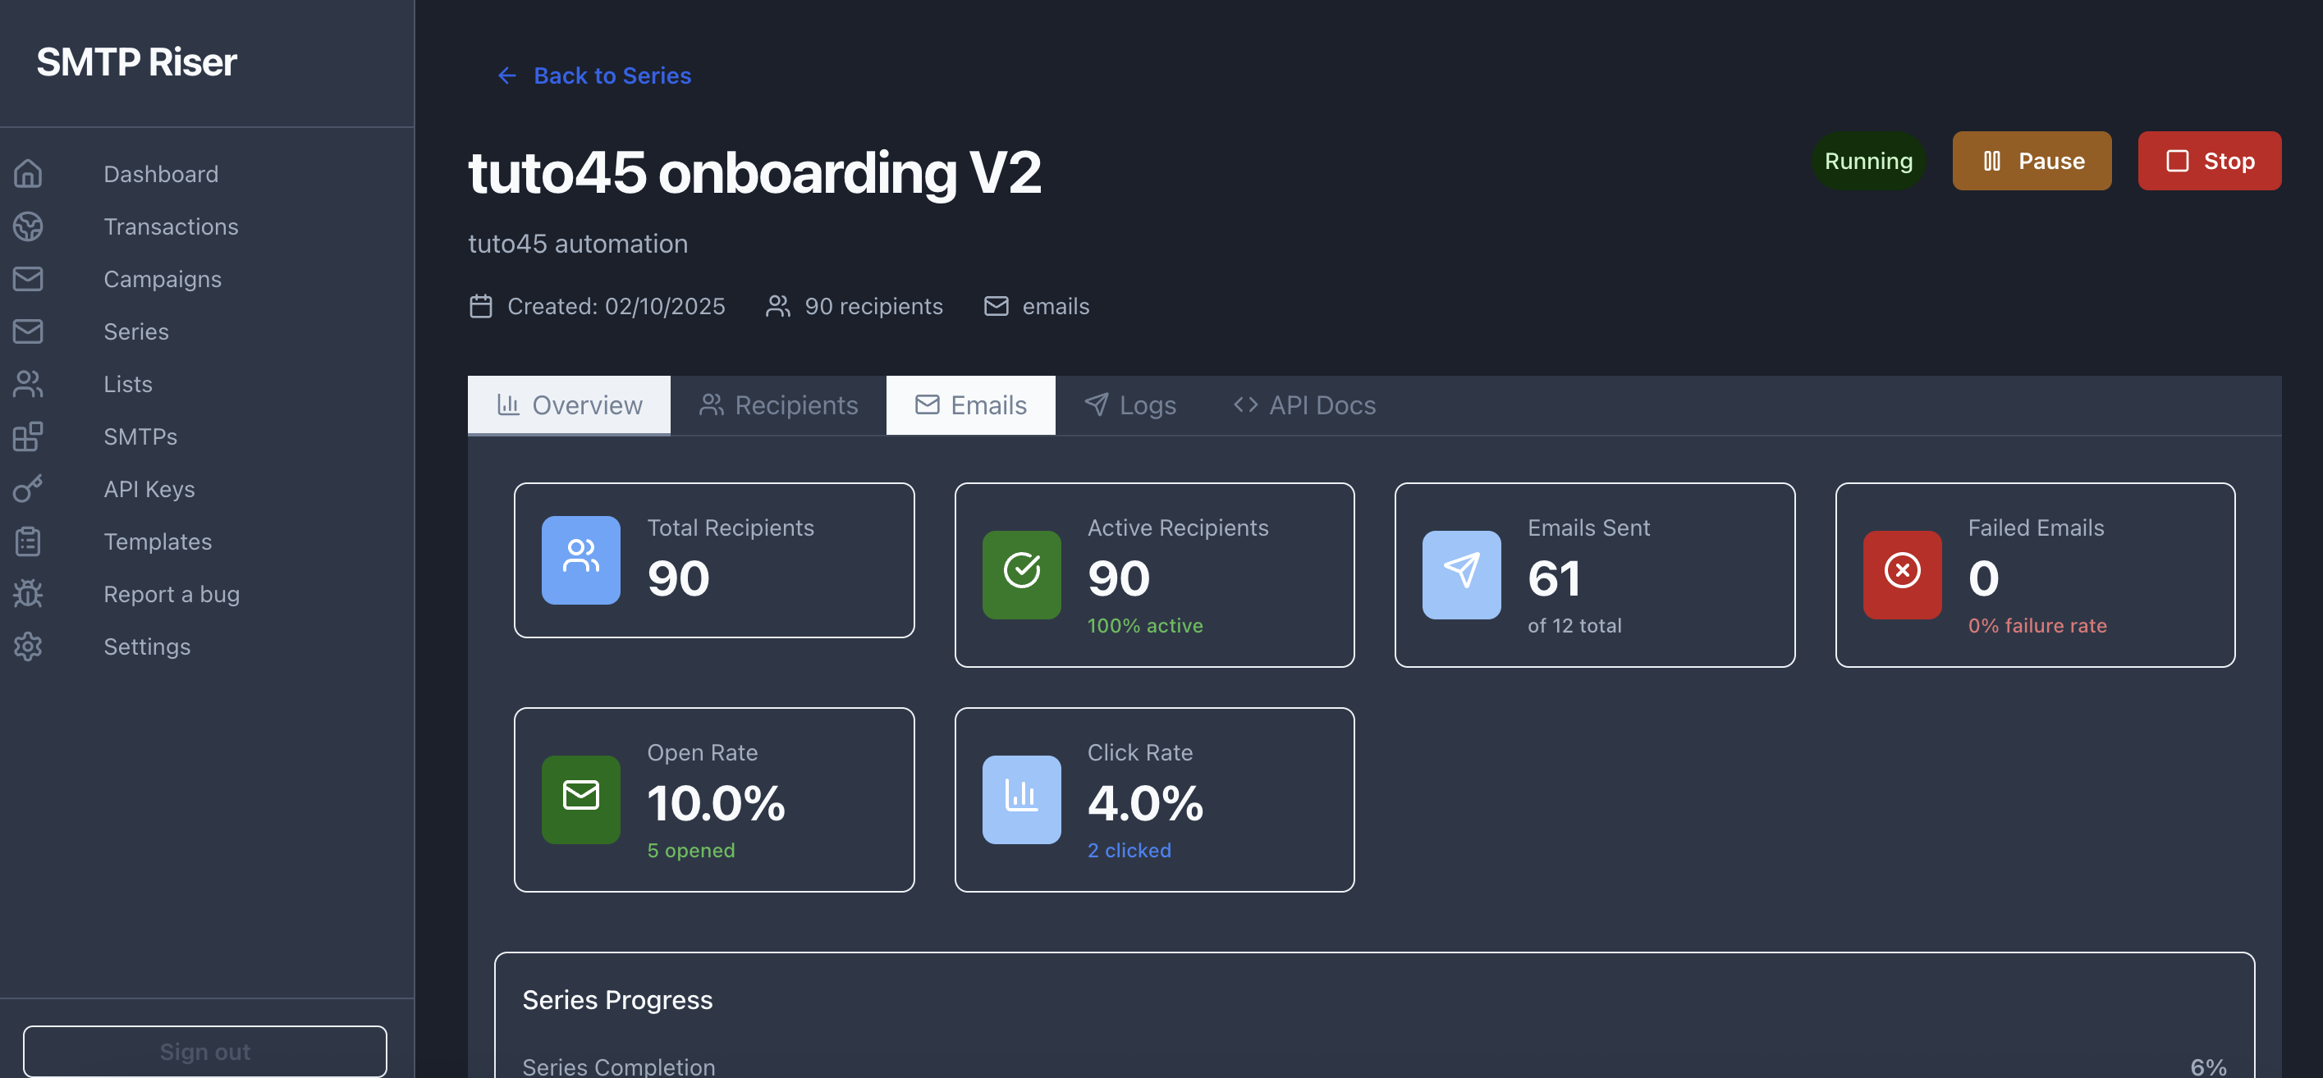
Task: Click the Open Rate envelope icon
Action: coord(581,798)
